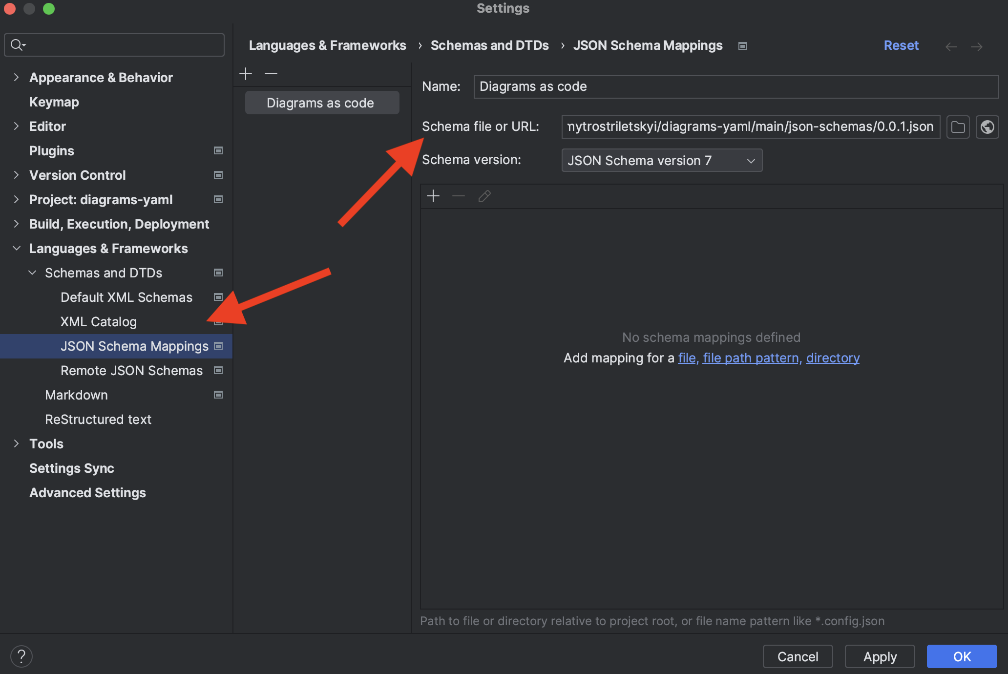Click the file path pattern link
Viewport: 1008px width, 674px height.
(752, 358)
